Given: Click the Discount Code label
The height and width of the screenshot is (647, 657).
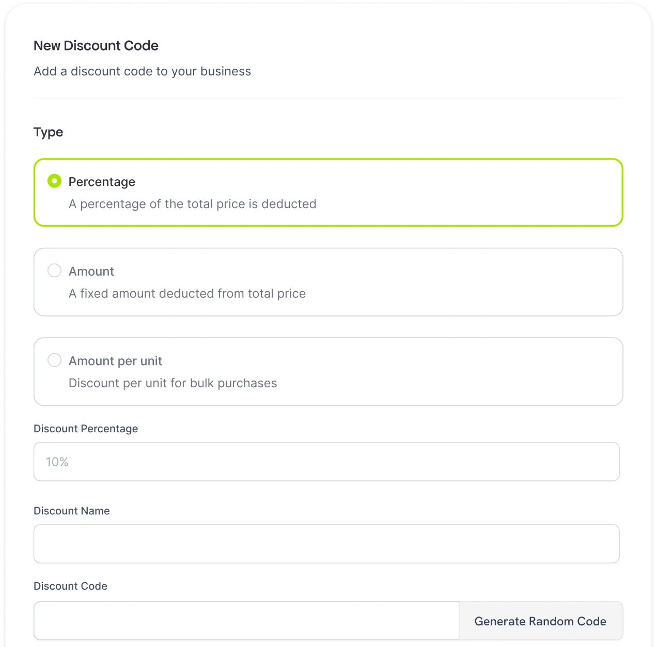Looking at the screenshot, I should coord(70,586).
